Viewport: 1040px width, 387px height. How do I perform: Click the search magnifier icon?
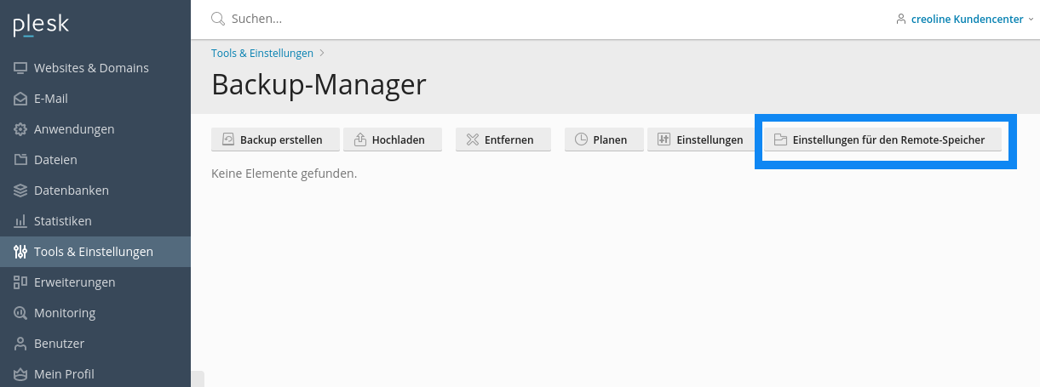pyautogui.click(x=218, y=18)
